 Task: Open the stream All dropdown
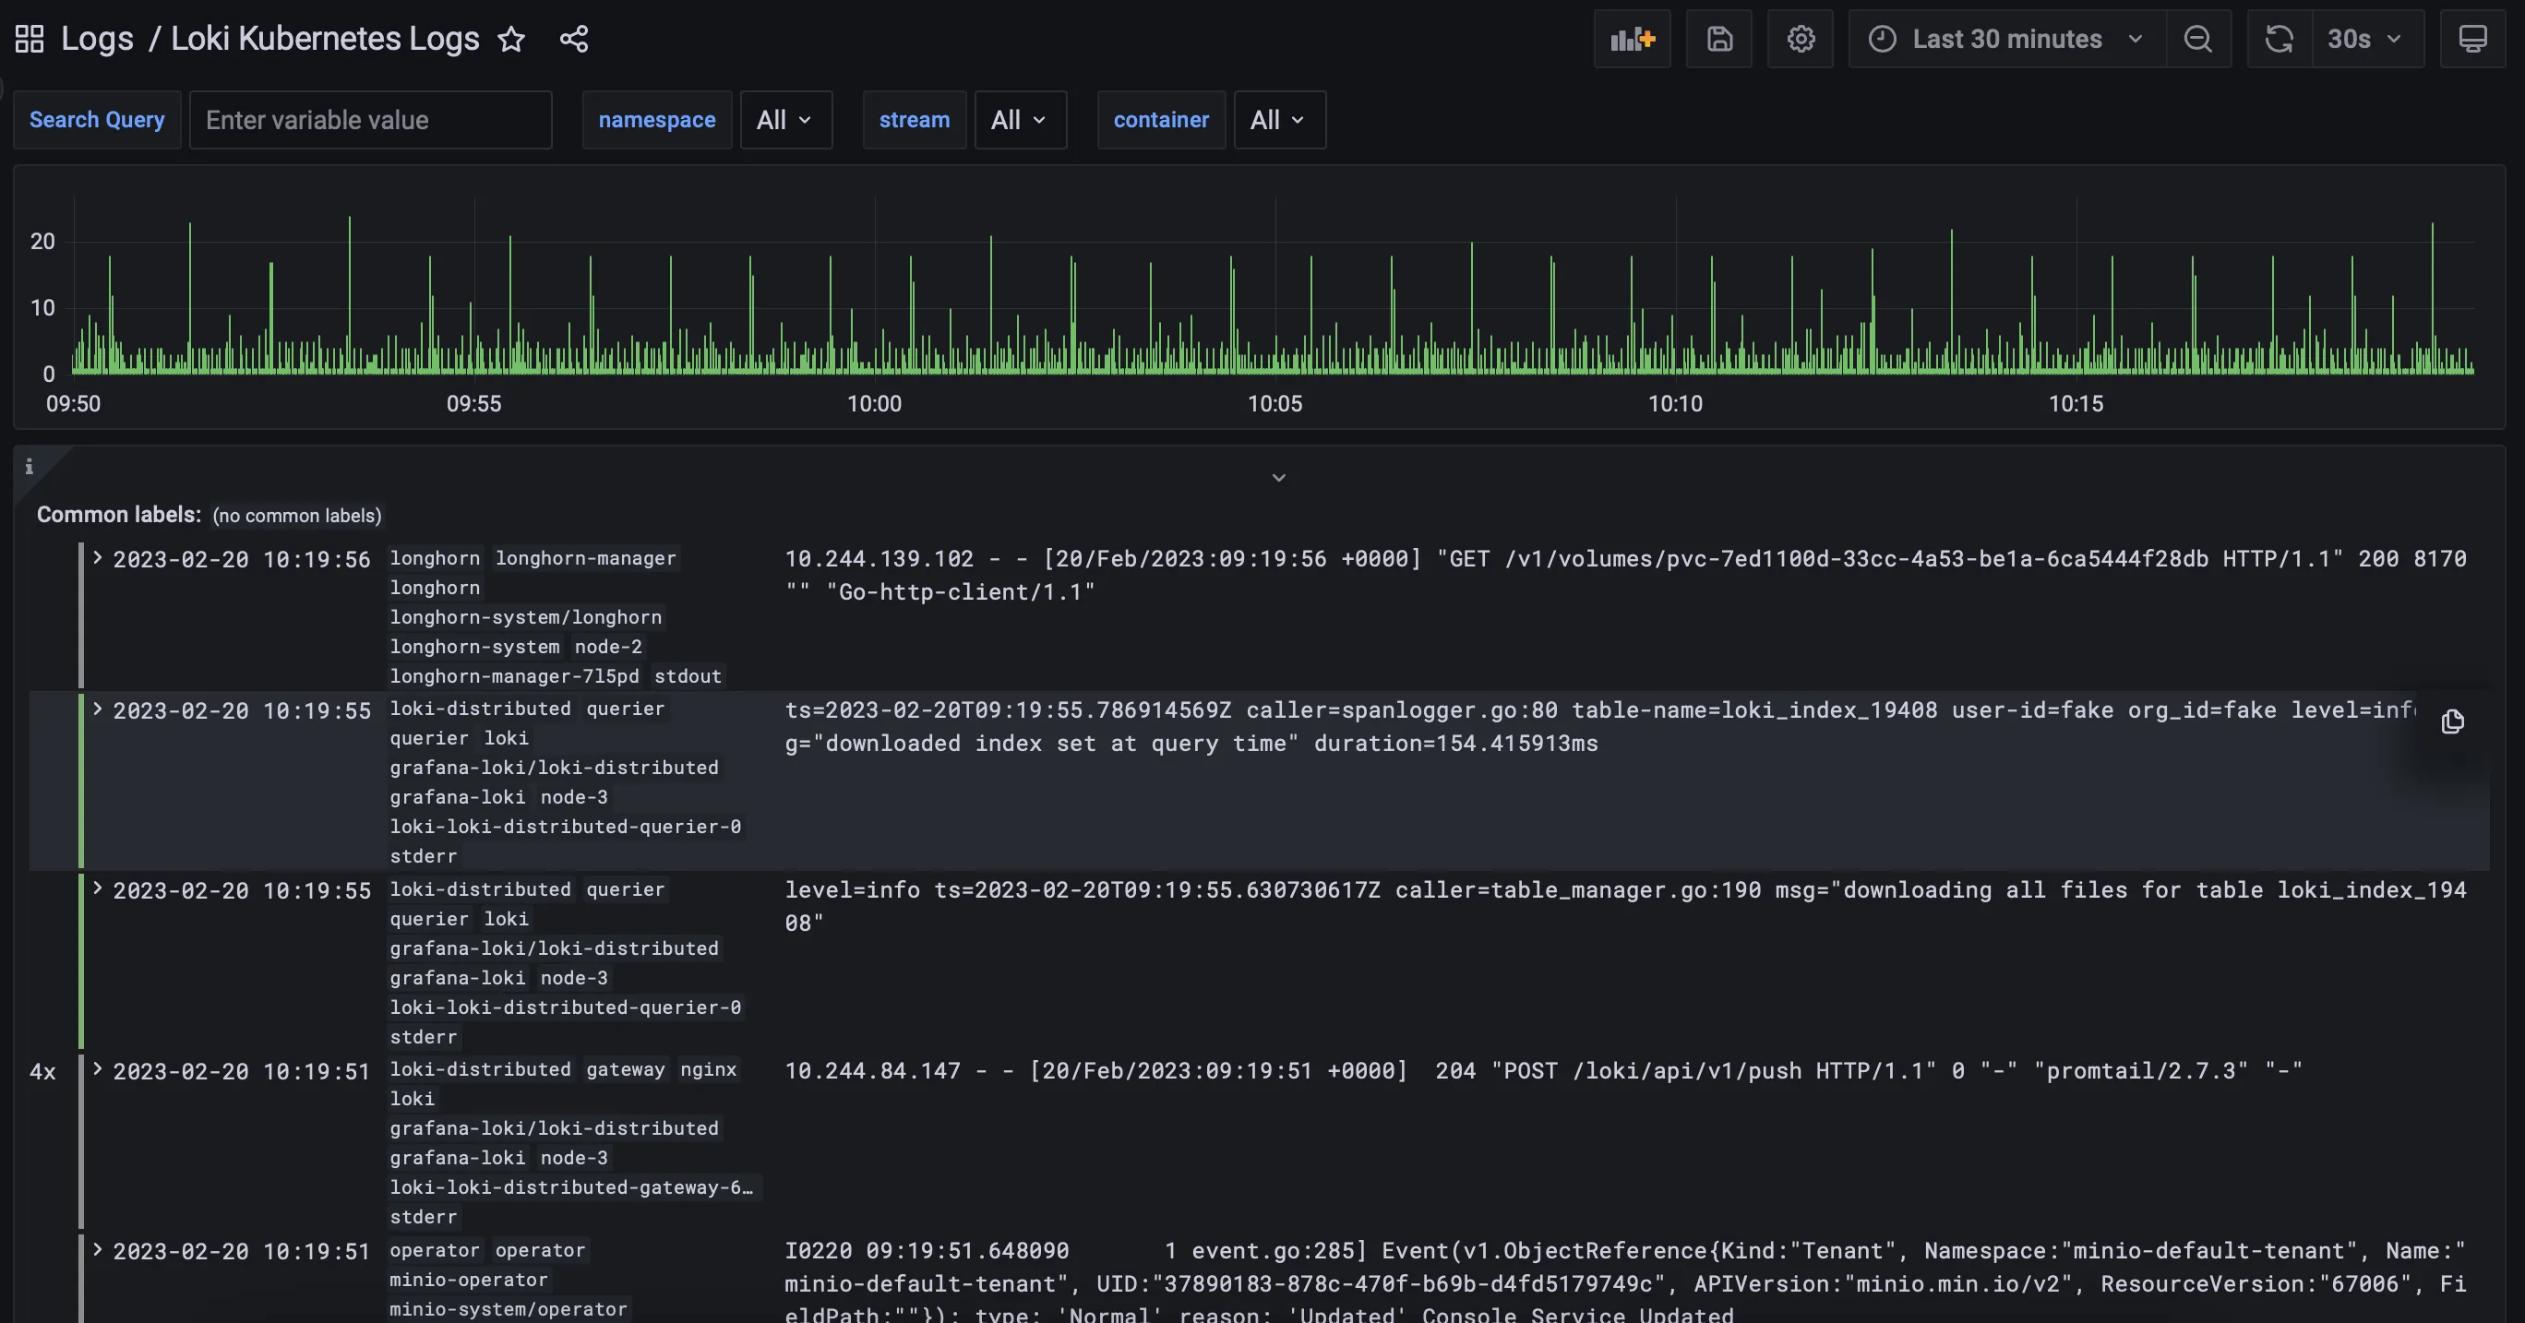click(1020, 120)
